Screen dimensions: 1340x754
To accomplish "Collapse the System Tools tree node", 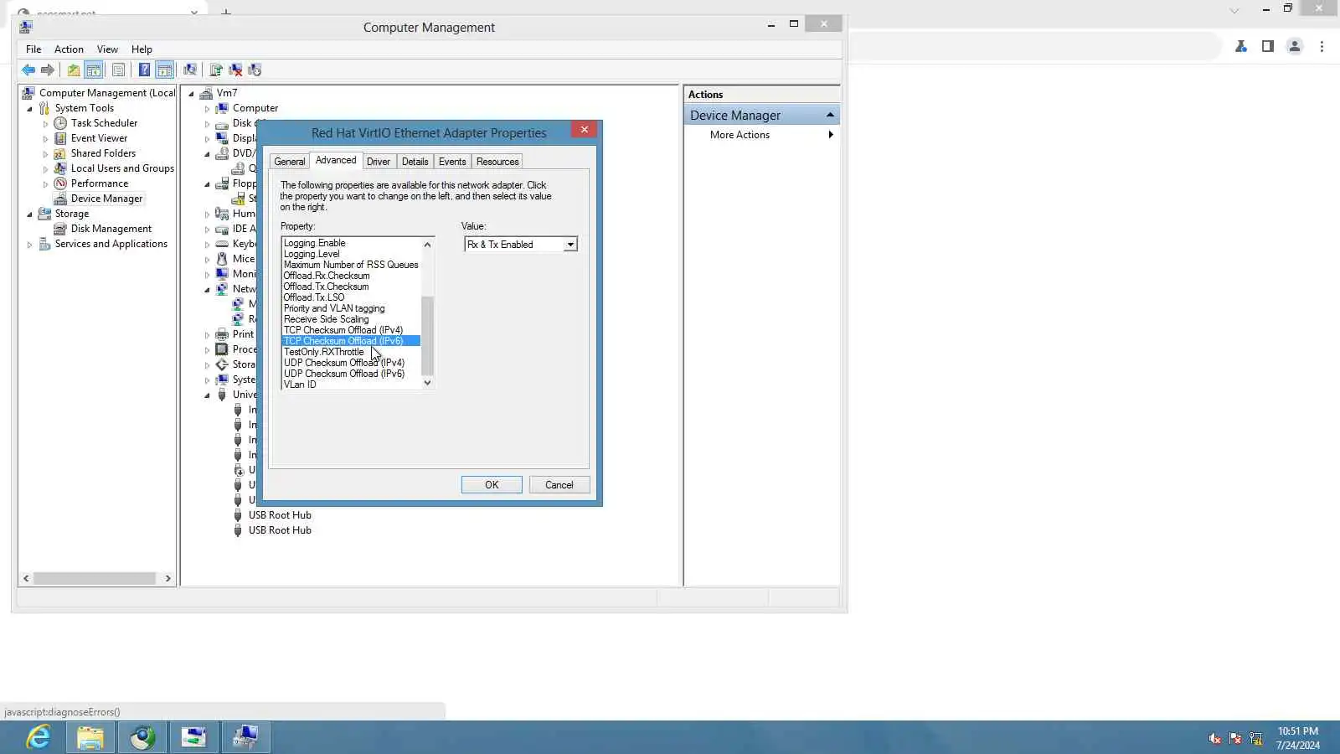I will [30, 109].
